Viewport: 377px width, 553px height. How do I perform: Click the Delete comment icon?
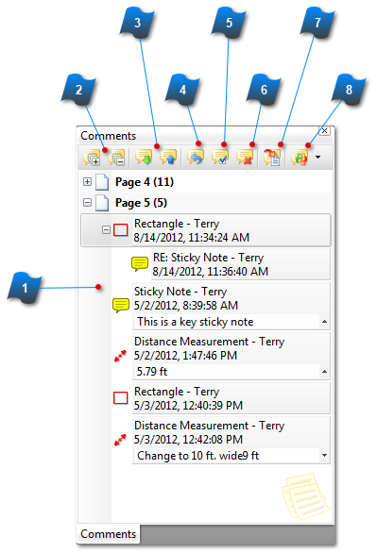click(245, 158)
